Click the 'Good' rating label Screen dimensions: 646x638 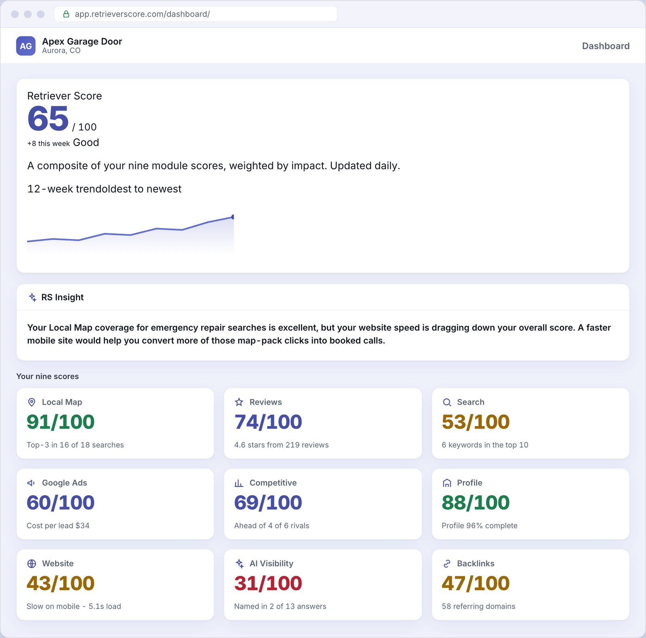coord(86,142)
